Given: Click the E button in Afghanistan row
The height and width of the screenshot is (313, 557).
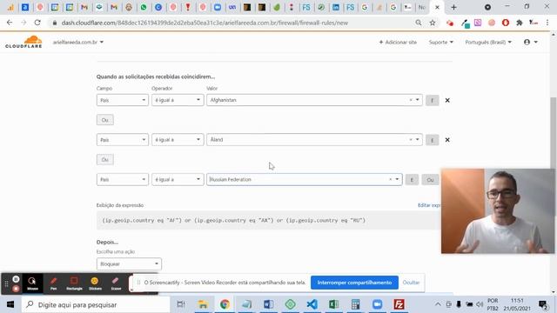Looking at the screenshot, I should pos(433,101).
